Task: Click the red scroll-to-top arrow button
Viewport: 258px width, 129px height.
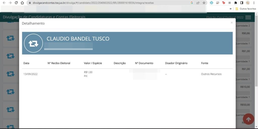Action: pos(248,119)
